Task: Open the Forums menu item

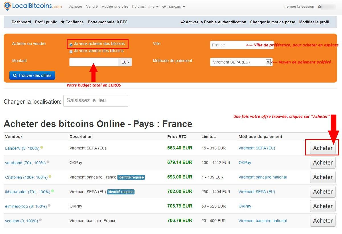Action: click(139, 7)
